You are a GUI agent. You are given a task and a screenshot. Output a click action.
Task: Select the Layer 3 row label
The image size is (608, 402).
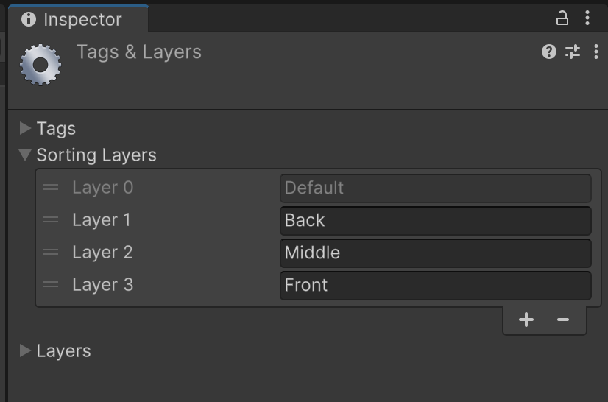pos(103,284)
